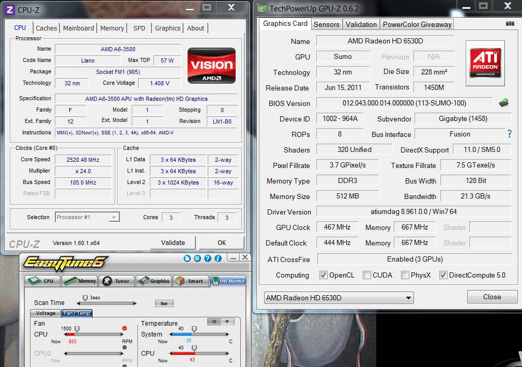Minimize the EasyTune6 window
Screen dimensions: 522x367
[233, 257]
